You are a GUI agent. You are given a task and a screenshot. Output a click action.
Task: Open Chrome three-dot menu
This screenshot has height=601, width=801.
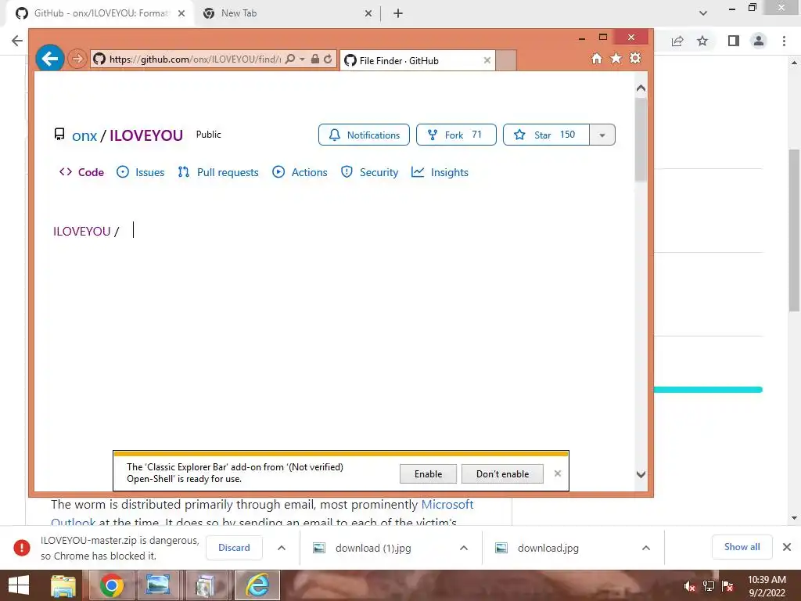784,41
